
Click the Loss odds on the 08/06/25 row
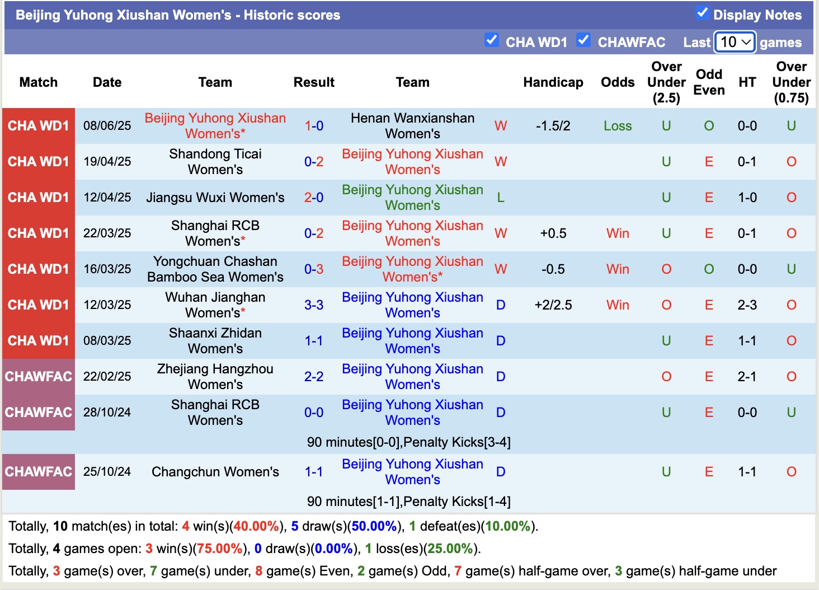point(617,126)
